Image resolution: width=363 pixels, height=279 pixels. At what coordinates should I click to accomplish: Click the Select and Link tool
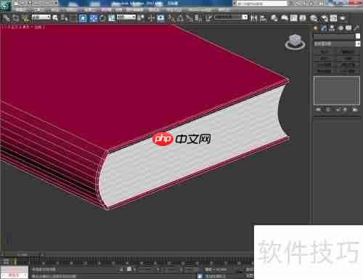(x=6, y=18)
